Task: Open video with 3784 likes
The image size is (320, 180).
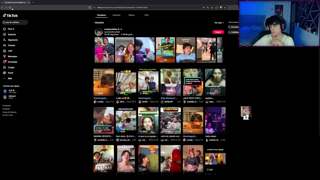Action: pos(215,120)
